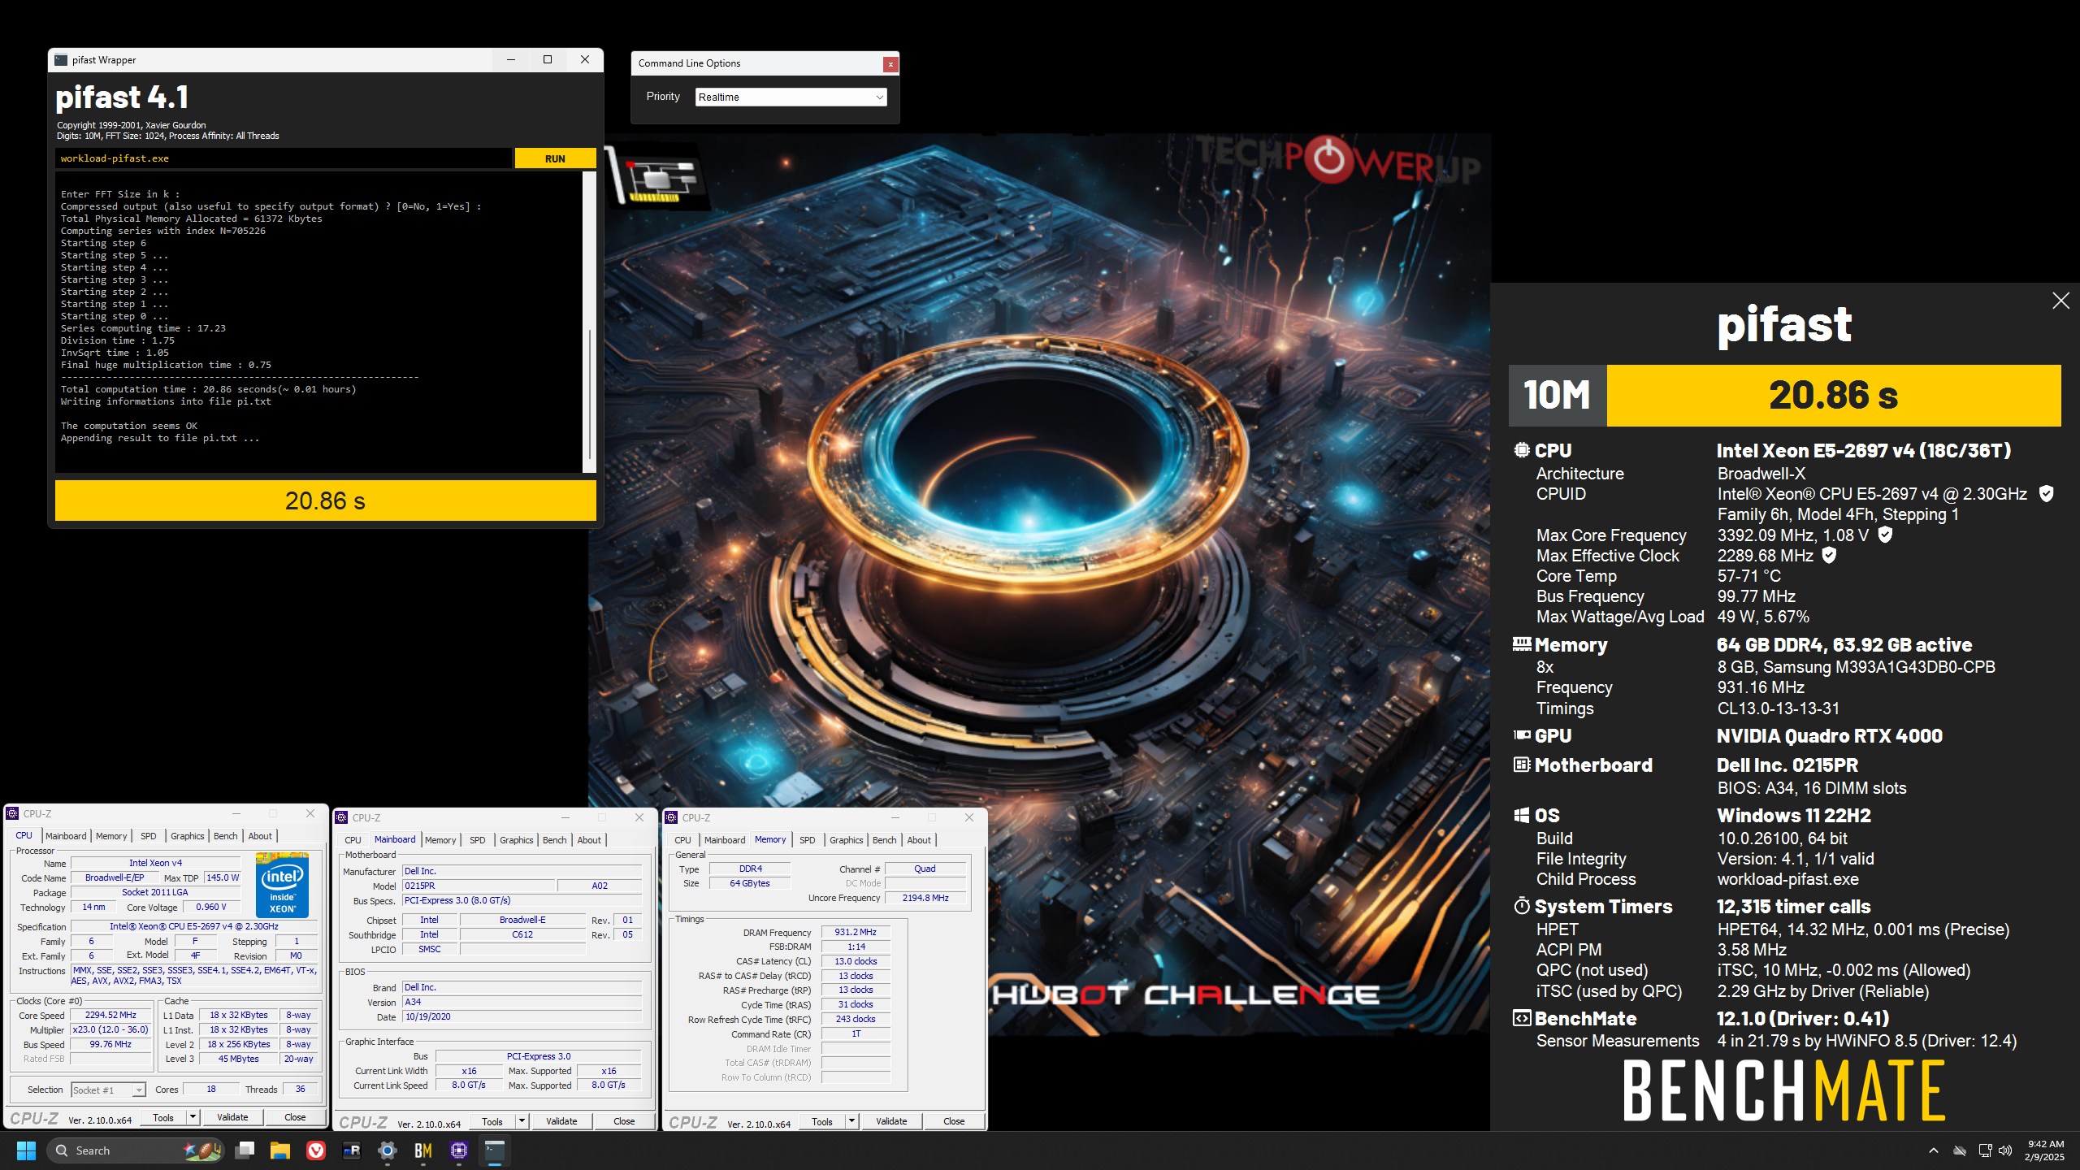Open the 9:42 AM clock and calendar
This screenshot has width=2080, height=1170.
coord(2044,1150)
